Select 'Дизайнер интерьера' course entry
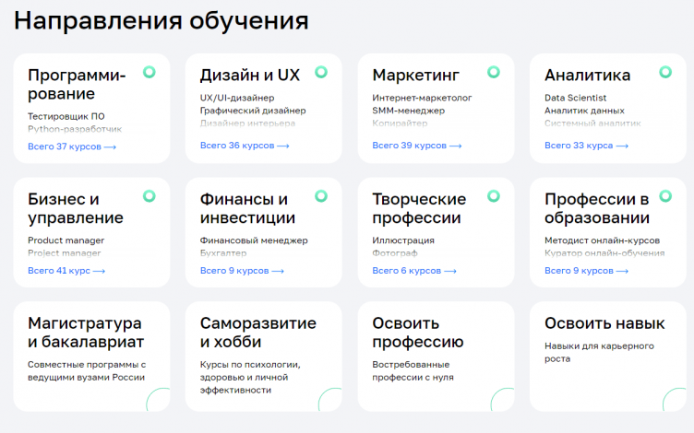Image resolution: width=694 pixels, height=433 pixels. 247,123
